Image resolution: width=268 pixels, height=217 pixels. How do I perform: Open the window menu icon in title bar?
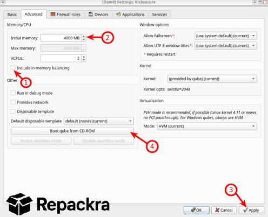tap(3, 2)
